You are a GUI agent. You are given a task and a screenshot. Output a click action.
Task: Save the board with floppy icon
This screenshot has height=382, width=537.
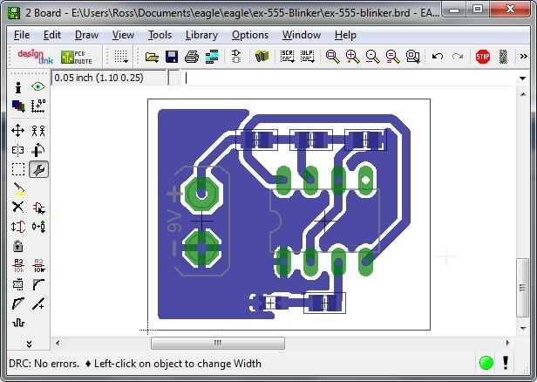pos(172,57)
